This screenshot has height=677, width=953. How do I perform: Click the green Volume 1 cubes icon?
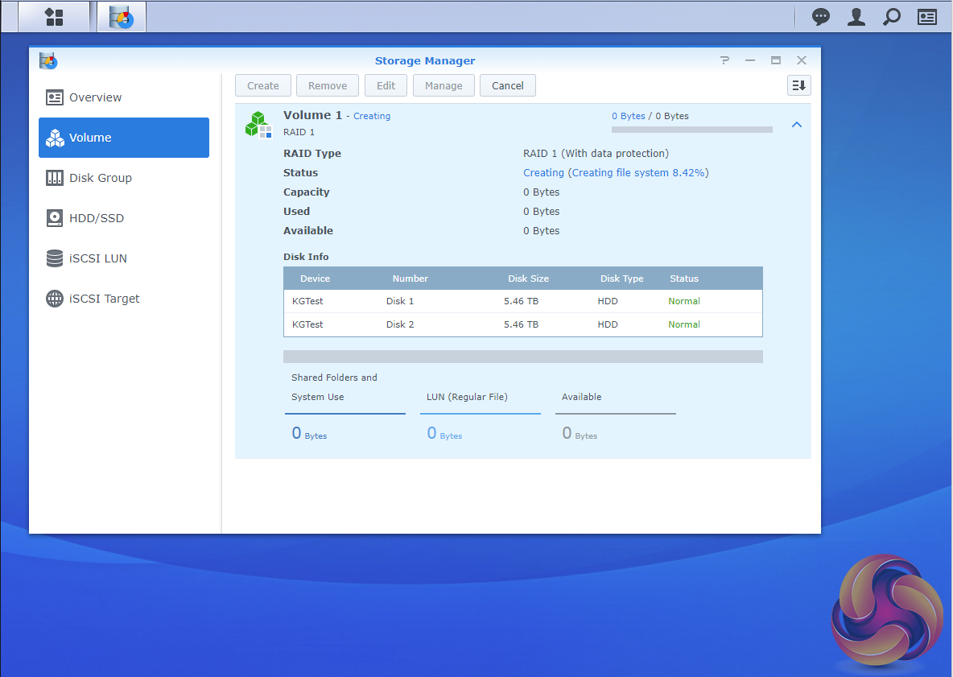pos(258,124)
